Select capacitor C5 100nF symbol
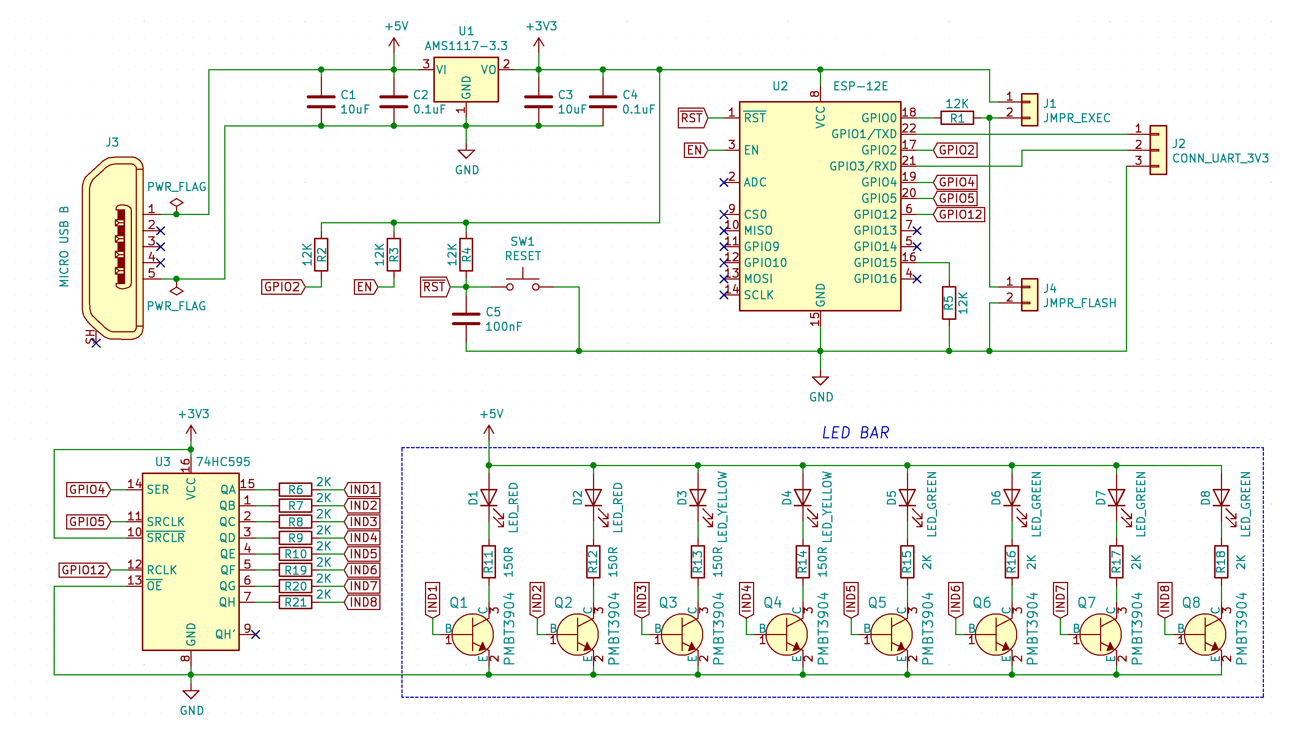 [466, 318]
